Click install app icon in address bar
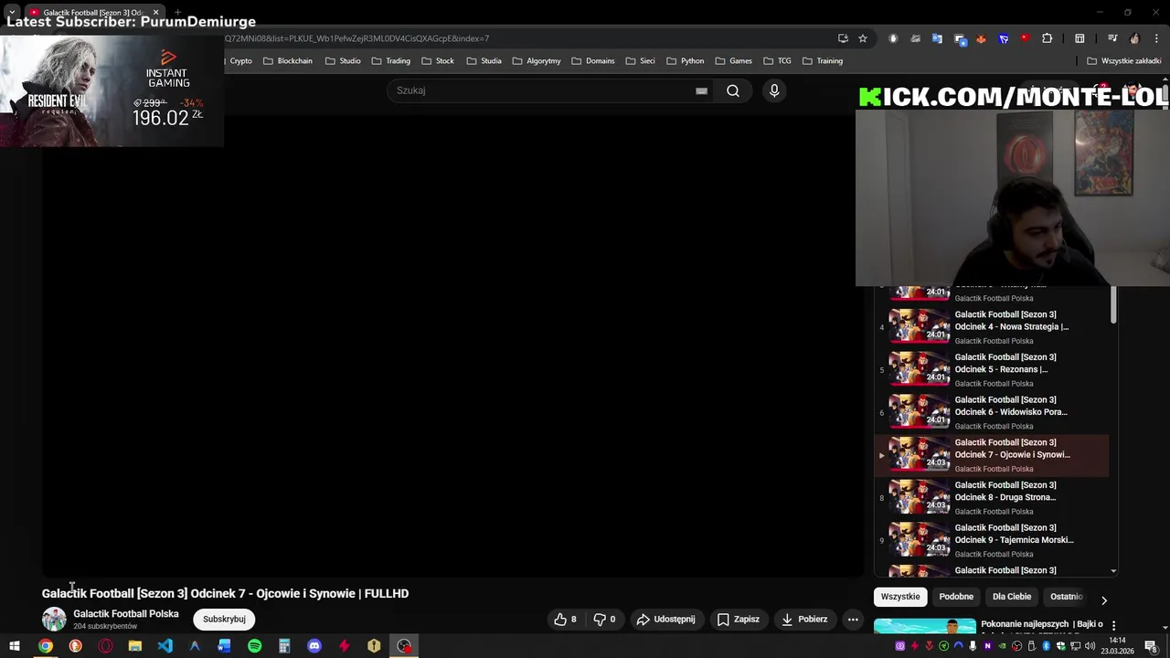 [x=843, y=38]
